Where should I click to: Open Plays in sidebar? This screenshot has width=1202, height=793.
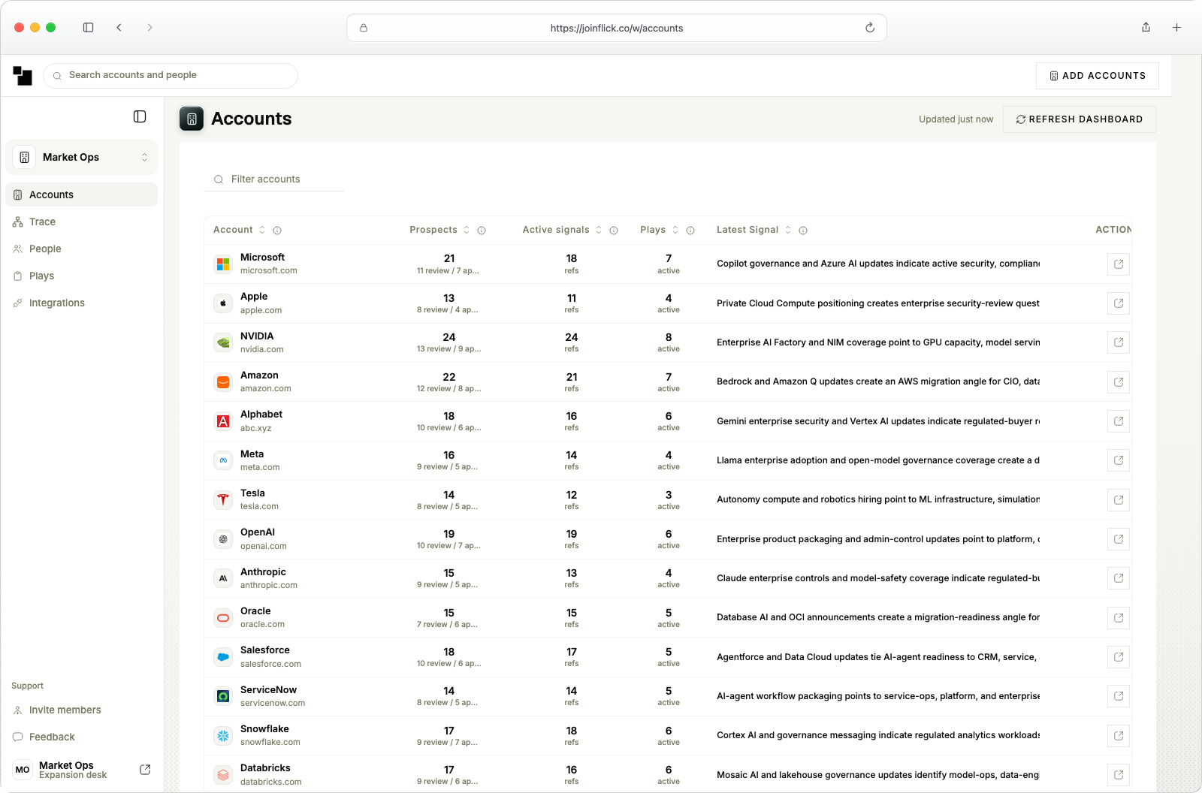[x=82, y=276]
